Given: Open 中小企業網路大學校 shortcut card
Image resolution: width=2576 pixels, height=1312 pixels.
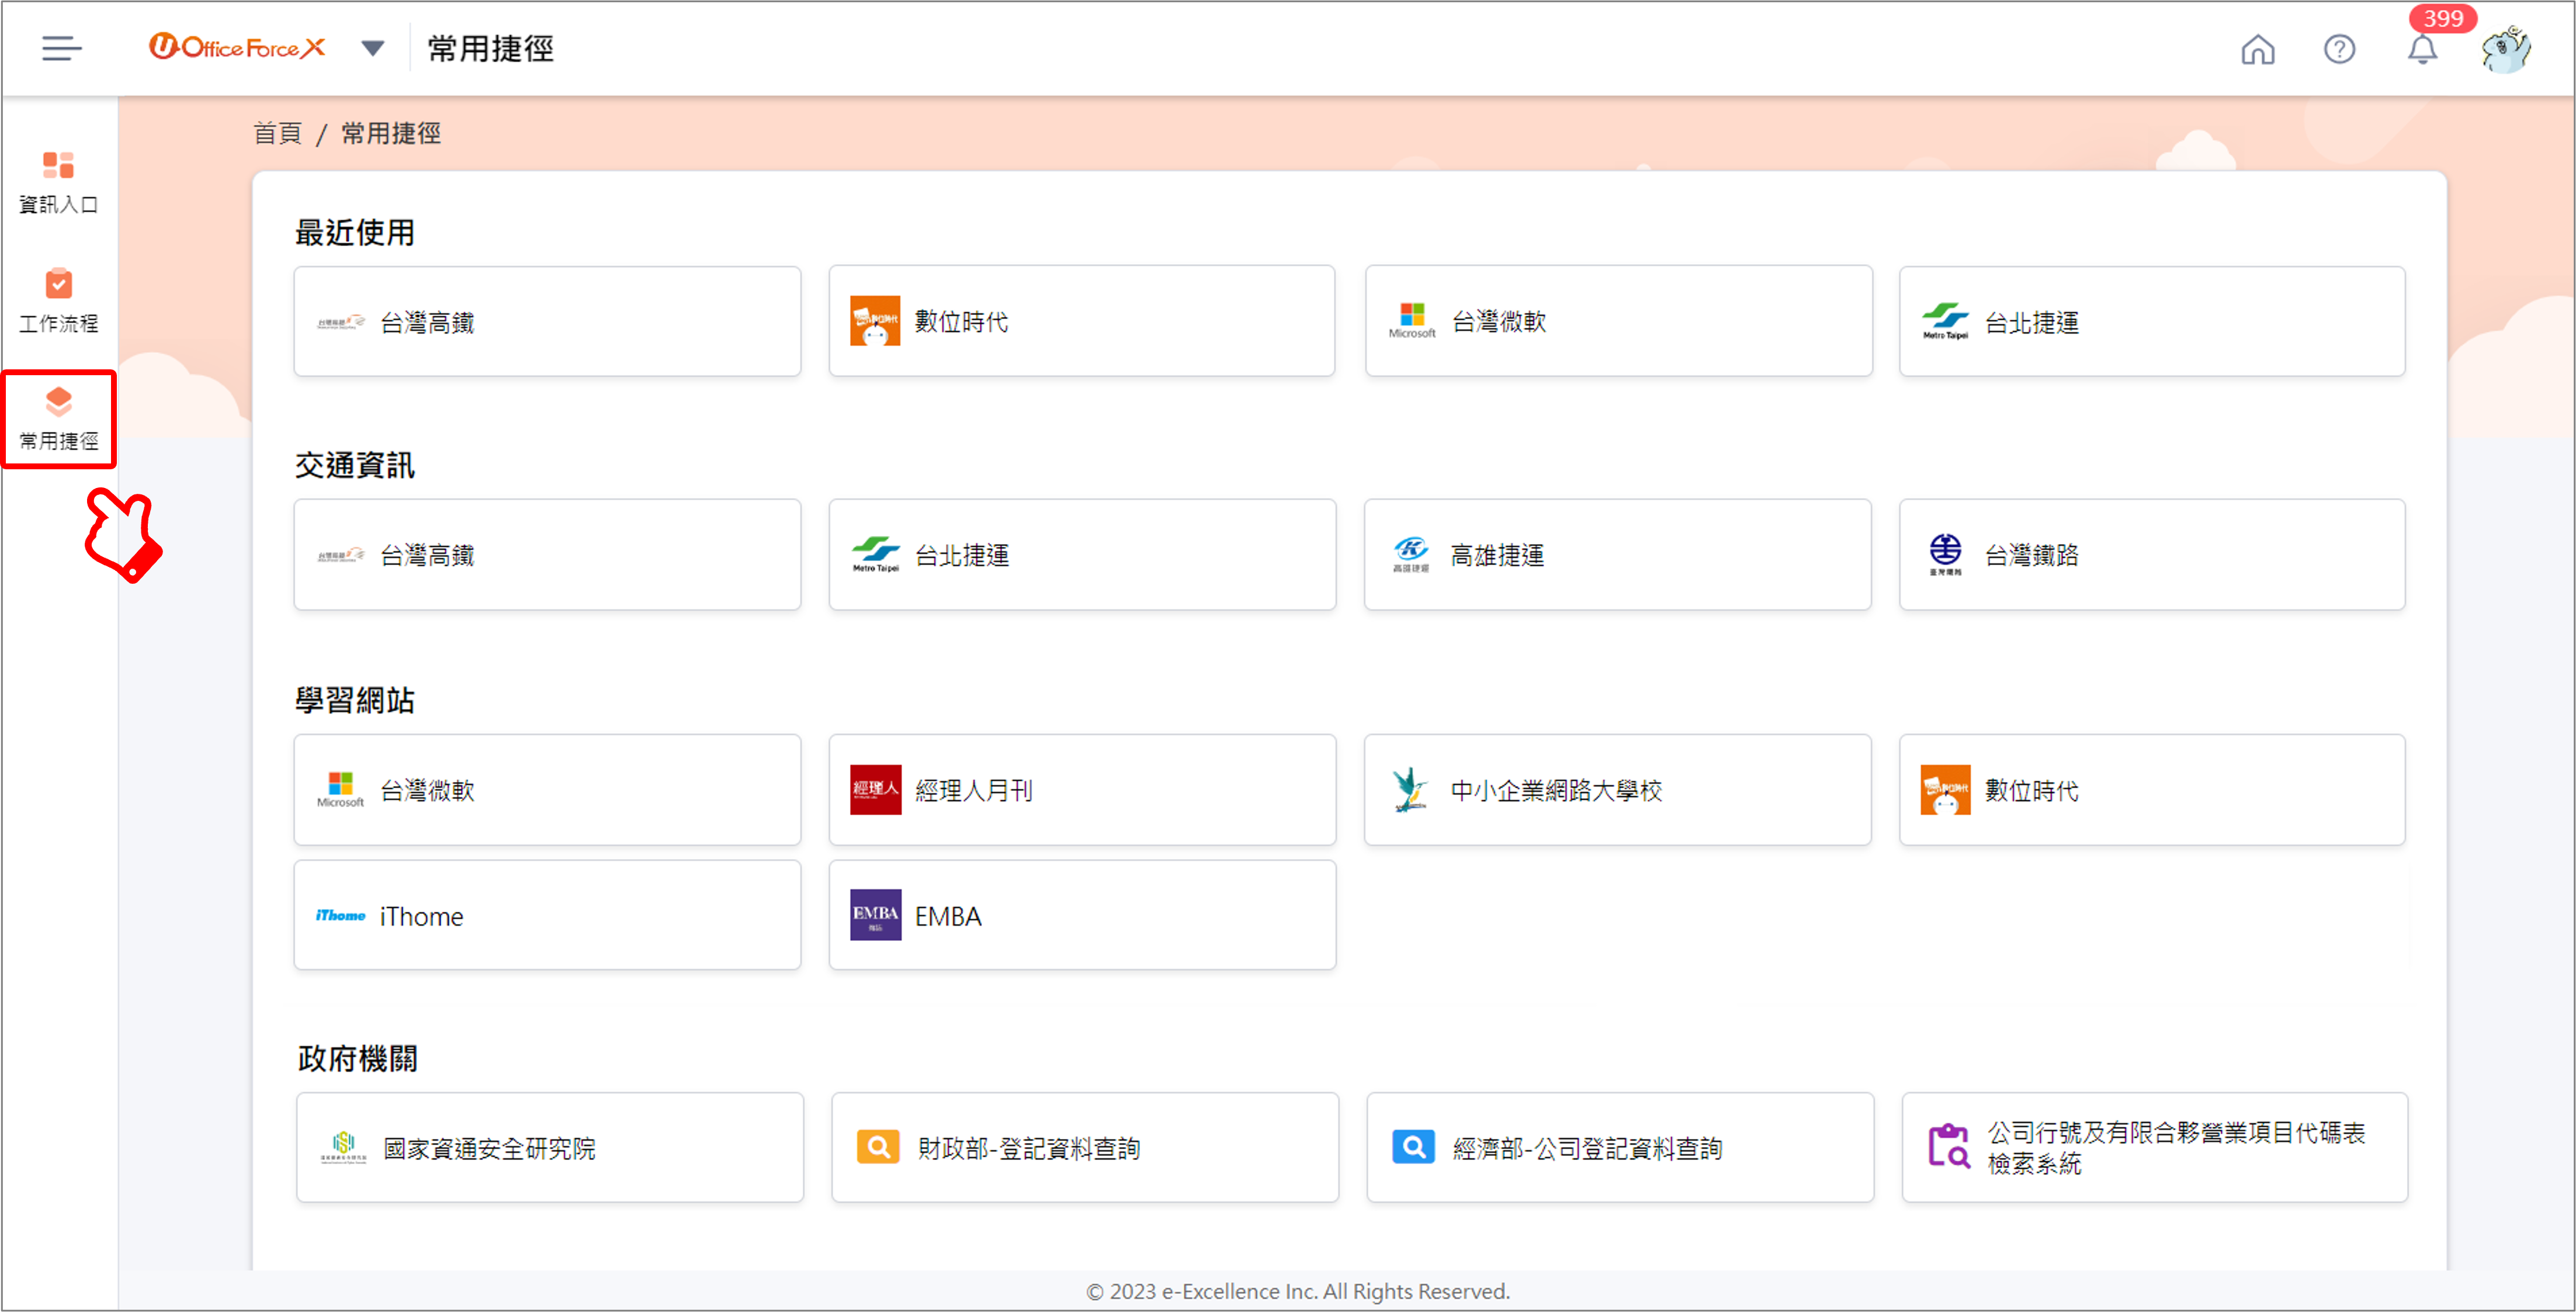Looking at the screenshot, I should [x=1618, y=789].
